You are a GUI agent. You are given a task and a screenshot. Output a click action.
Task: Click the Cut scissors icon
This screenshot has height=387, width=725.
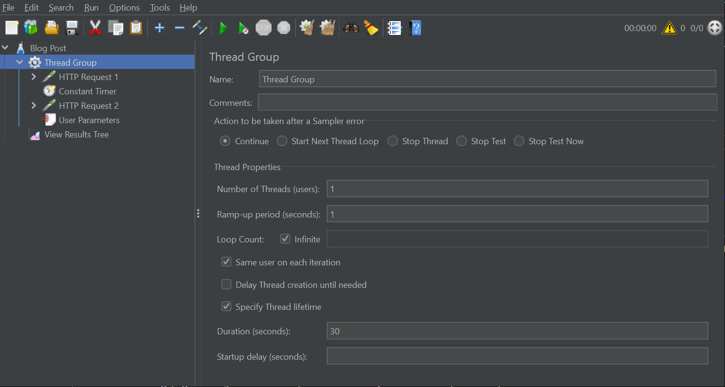pyautogui.click(x=95, y=28)
